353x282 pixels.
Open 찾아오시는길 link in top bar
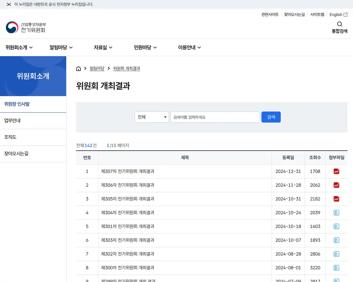tap(295, 15)
